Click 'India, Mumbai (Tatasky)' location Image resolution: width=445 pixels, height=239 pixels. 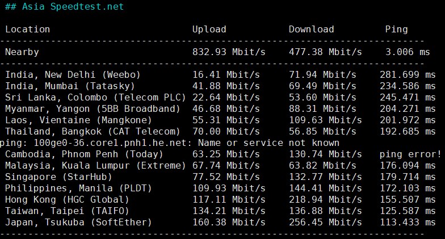pyautogui.click(x=70, y=86)
